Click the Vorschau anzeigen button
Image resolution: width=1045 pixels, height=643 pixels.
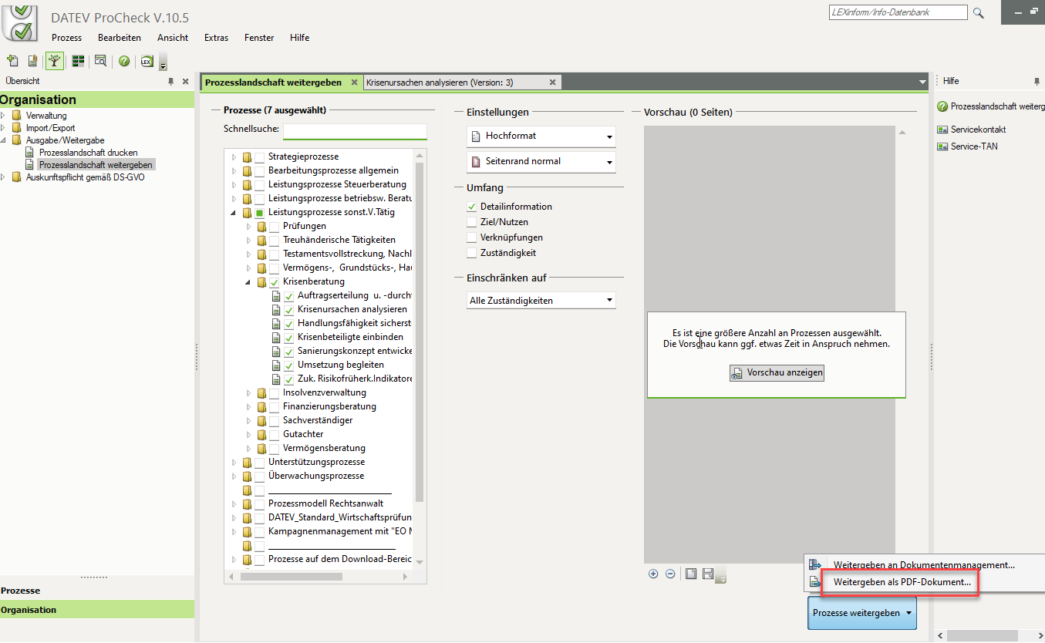point(777,372)
